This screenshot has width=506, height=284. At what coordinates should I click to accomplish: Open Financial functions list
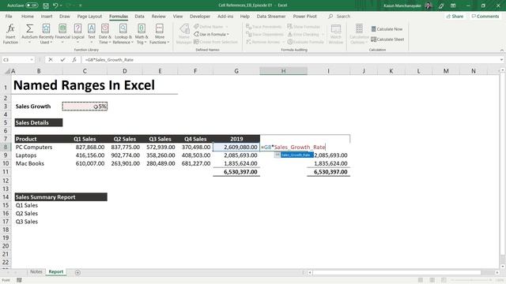coord(62,33)
